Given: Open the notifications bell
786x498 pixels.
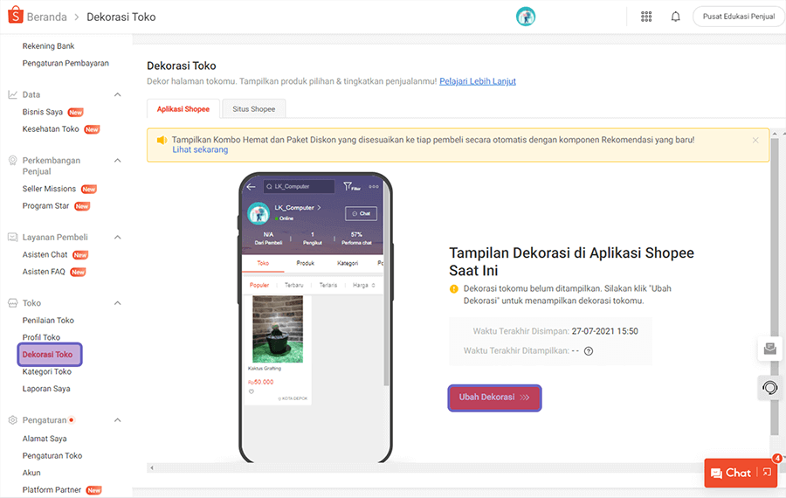Looking at the screenshot, I should (x=675, y=17).
